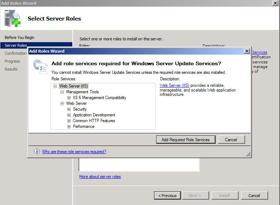Click the 'Select Server Roles' heading
The image size is (280, 205).
point(54,19)
